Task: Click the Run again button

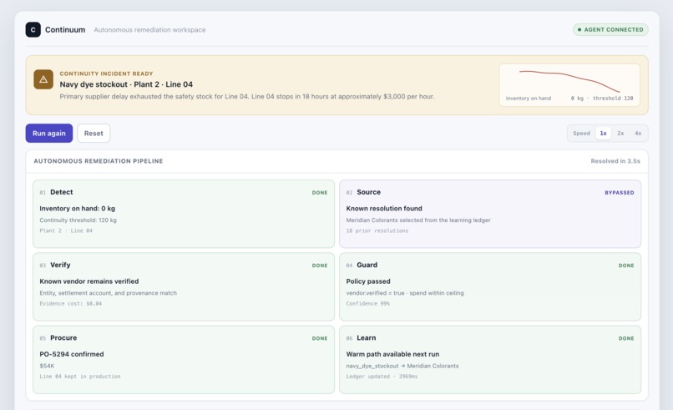Action: point(49,133)
